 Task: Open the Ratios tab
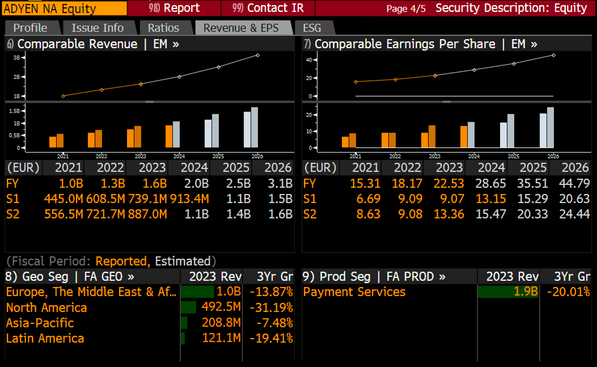point(164,28)
